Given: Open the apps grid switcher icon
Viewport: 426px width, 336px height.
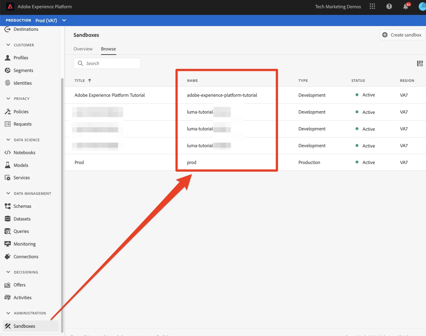Looking at the screenshot, I should 372,6.
